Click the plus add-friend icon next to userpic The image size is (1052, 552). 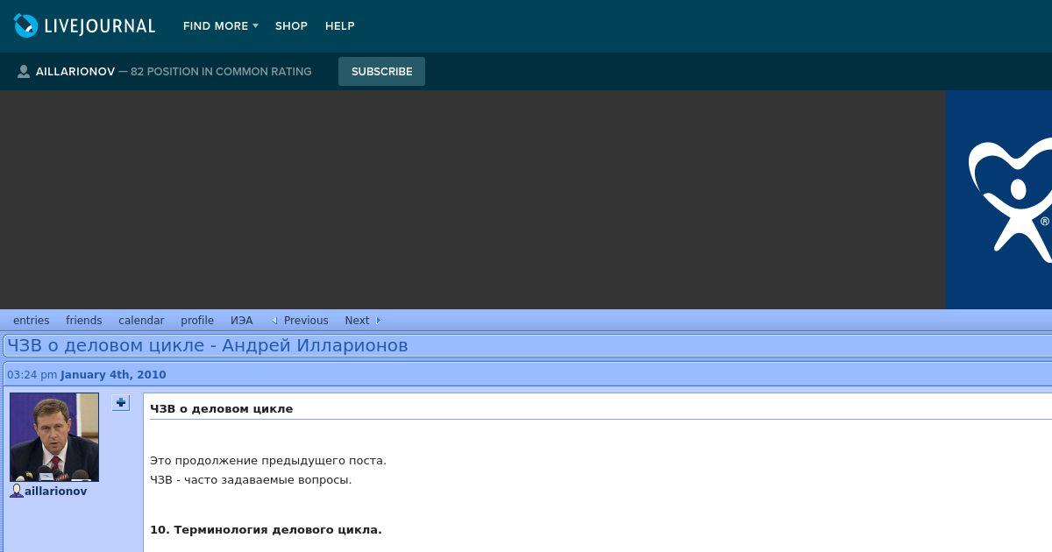(x=121, y=403)
